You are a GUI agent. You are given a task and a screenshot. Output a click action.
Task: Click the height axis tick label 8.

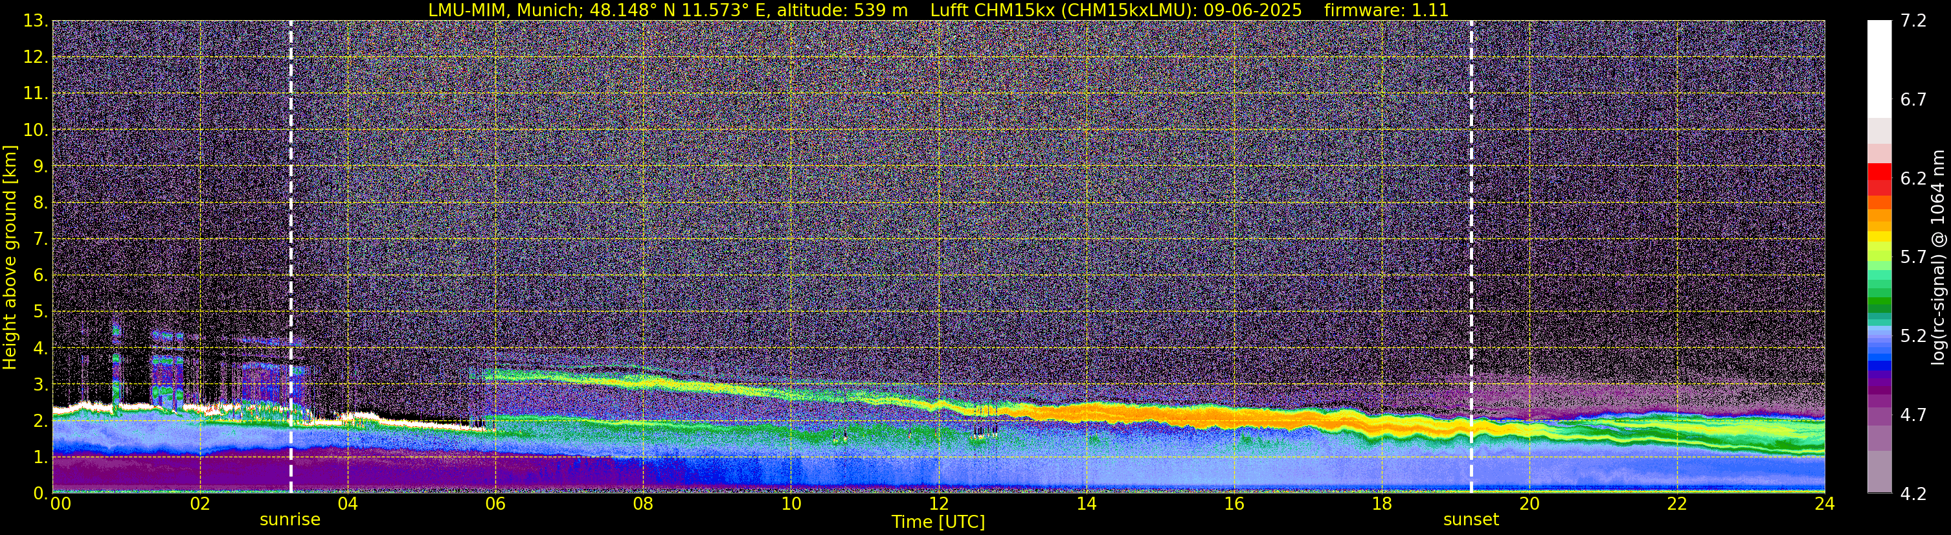[40, 203]
